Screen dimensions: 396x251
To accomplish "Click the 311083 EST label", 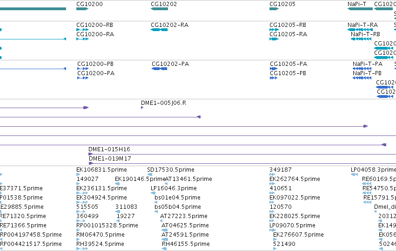I will tap(126, 207).
